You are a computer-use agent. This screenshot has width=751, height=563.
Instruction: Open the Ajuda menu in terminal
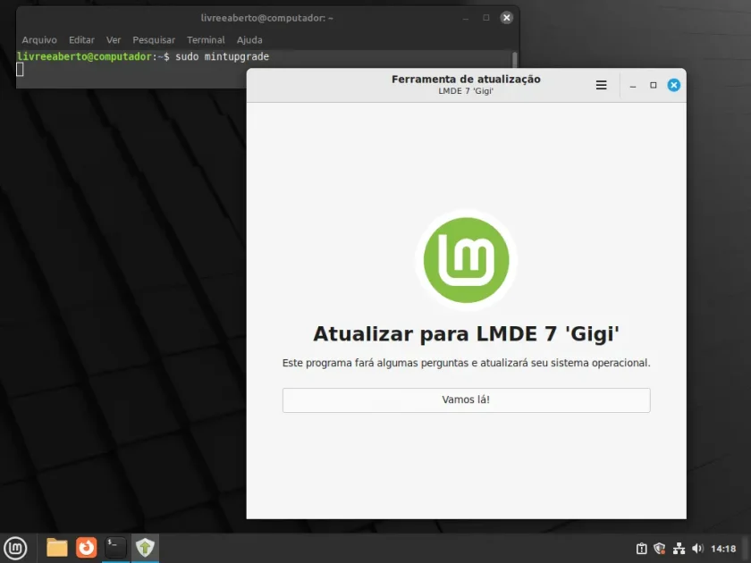[249, 39]
